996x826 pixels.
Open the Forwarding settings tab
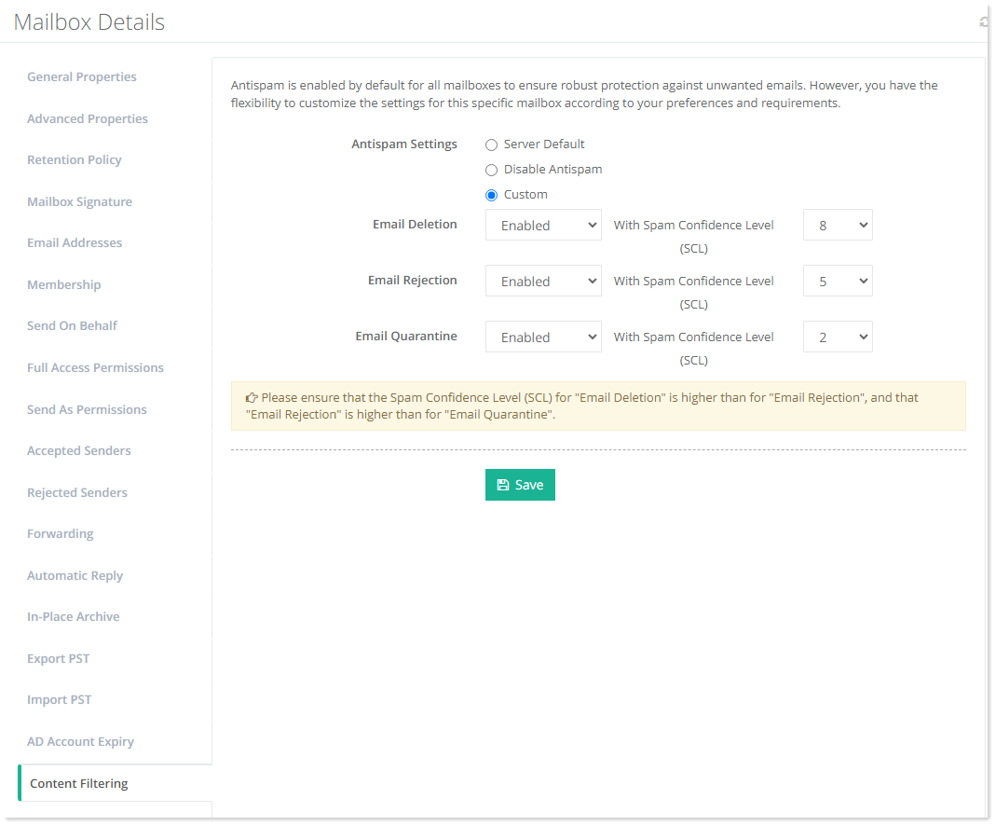61,533
